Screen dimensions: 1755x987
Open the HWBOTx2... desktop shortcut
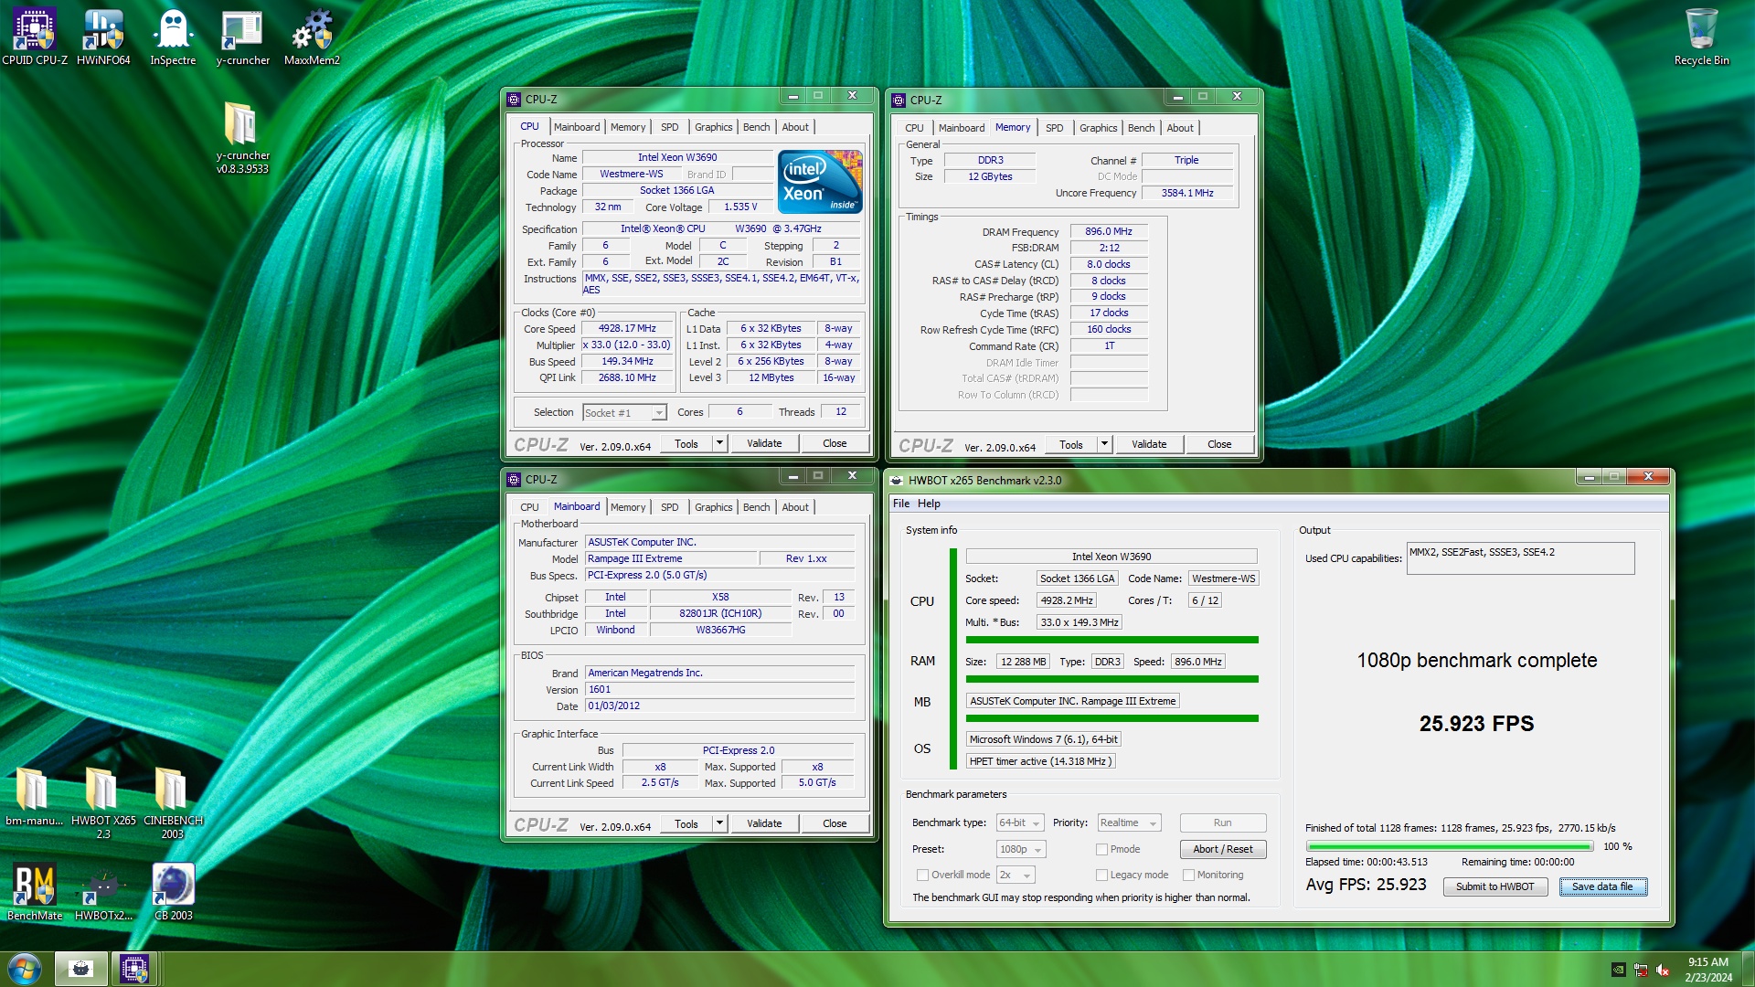(103, 892)
